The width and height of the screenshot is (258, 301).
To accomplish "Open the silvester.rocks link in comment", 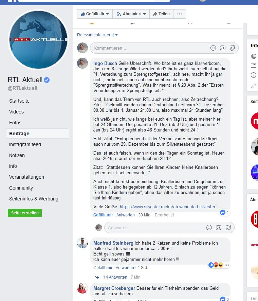I will [x=169, y=207].
